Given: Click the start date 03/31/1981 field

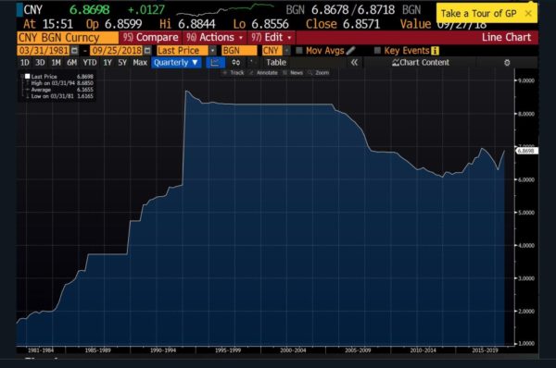Looking at the screenshot, I should (x=44, y=51).
